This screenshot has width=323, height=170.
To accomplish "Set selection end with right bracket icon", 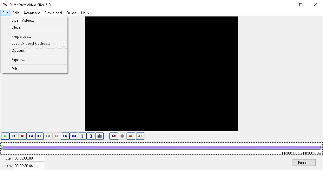I will point(91,136).
